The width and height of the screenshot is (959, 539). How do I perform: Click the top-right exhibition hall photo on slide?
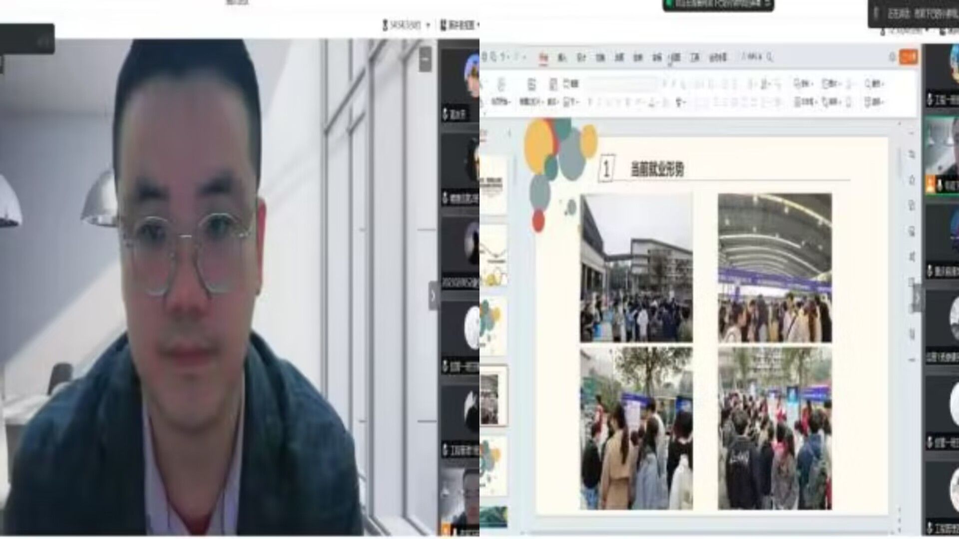pos(775,268)
